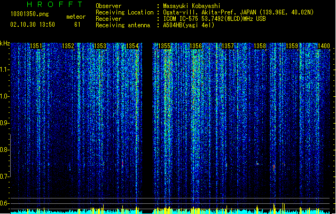
Task: Click the 1355 time marker
Action: (164, 46)
